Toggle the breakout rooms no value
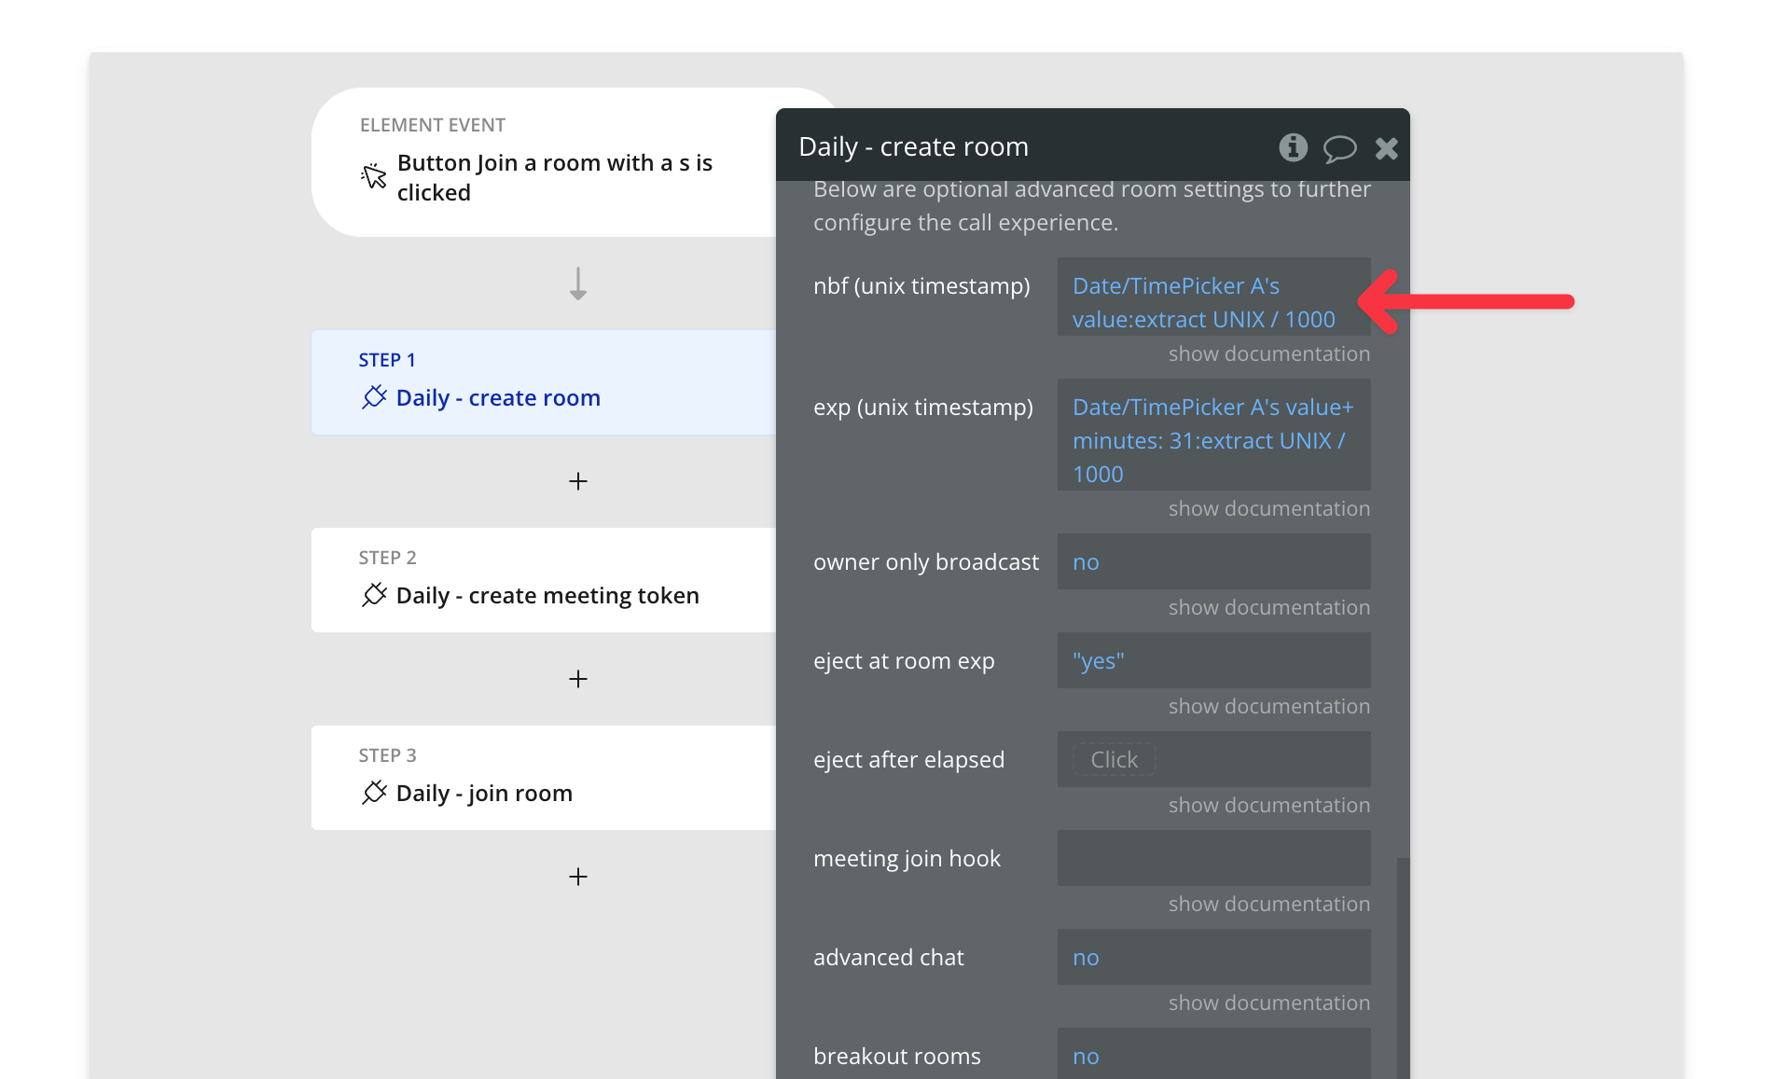Image resolution: width=1773 pixels, height=1079 pixels. point(1086,1057)
